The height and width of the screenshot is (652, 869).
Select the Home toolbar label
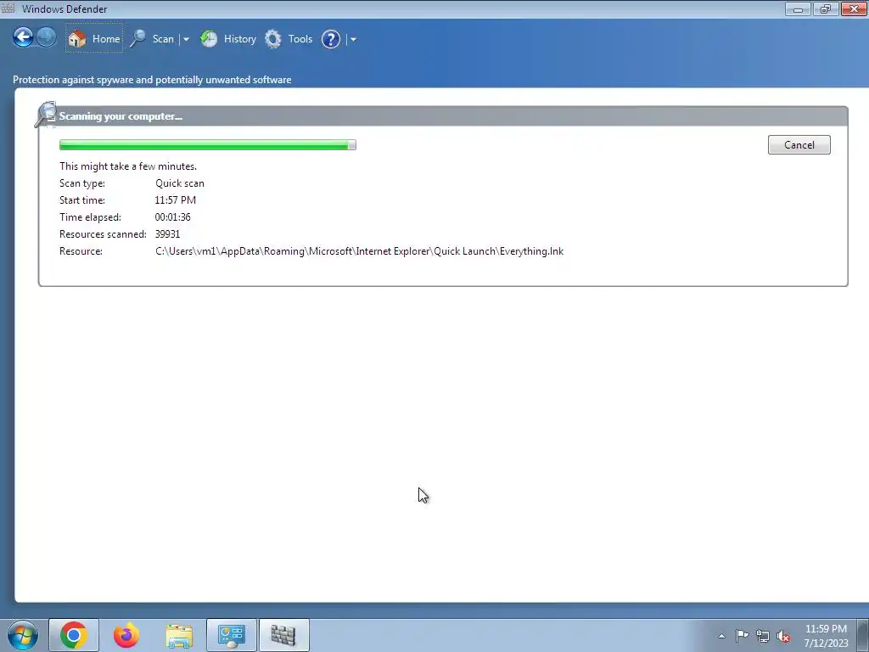106,39
